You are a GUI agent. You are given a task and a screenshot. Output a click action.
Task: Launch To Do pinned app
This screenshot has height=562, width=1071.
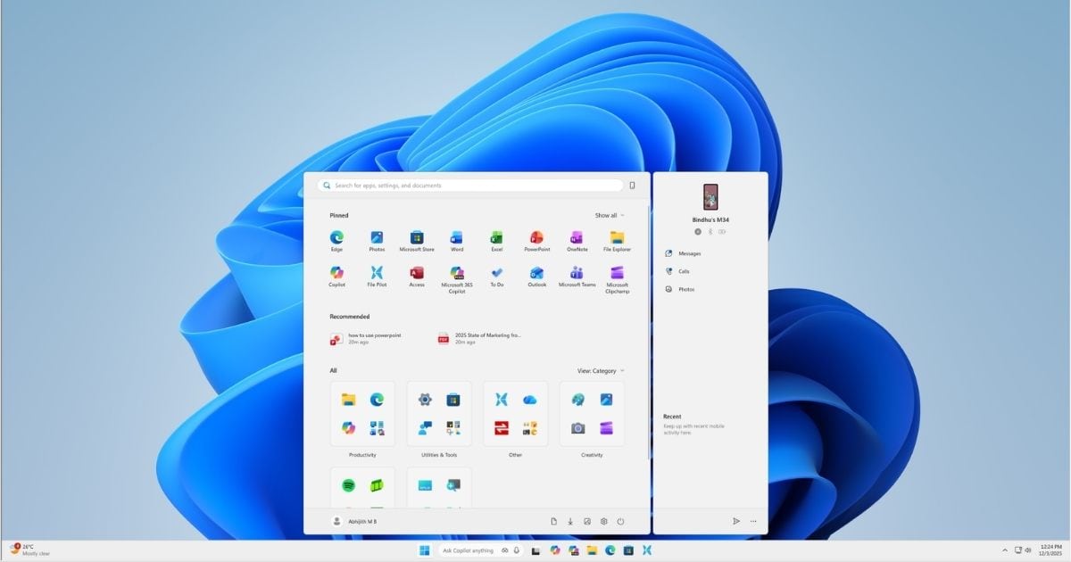(x=496, y=276)
